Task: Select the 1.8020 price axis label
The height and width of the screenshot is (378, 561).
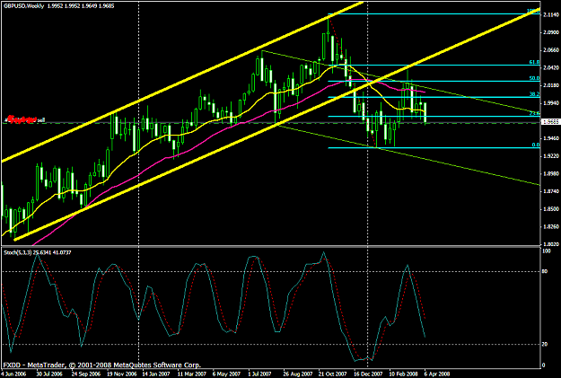Action: point(551,243)
